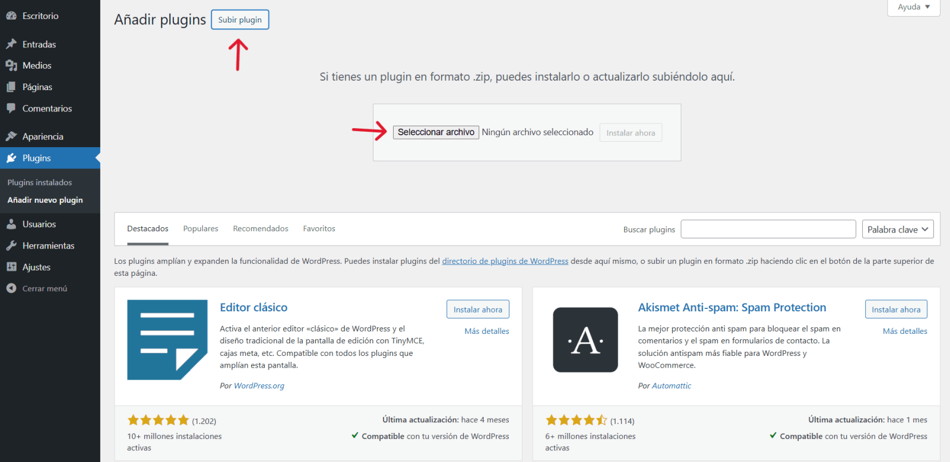Viewport: 950px width, 462px height.
Task: Open the Palabra clave search type dropdown
Action: [x=898, y=230]
